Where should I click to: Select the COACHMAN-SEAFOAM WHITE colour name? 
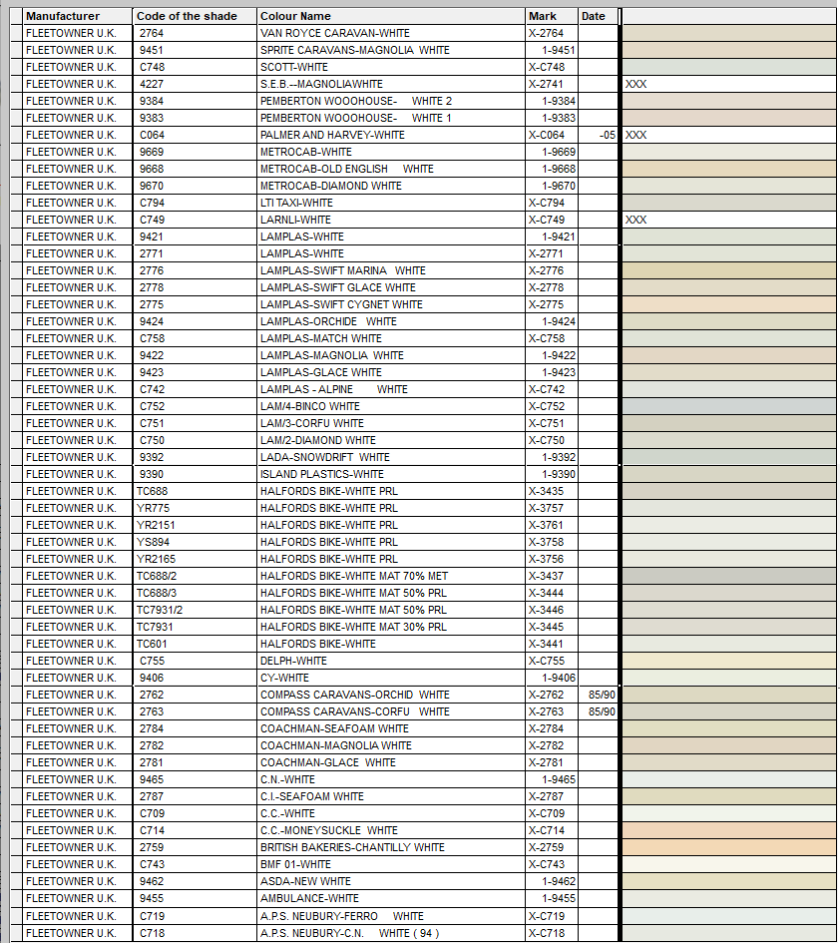[334, 728]
